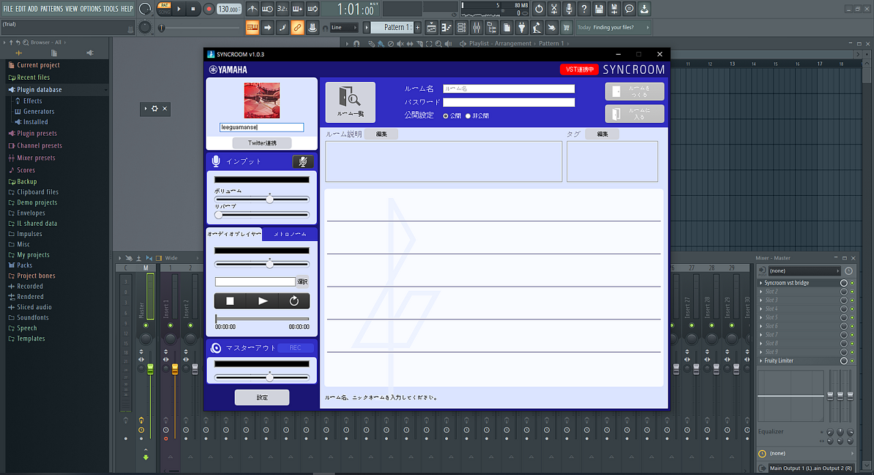Click the plugin picker plug icon
This screenshot has height=475, width=874.
point(522,27)
